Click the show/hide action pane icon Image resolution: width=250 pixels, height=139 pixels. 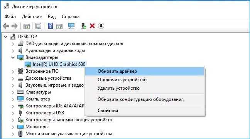(x=59, y=26)
